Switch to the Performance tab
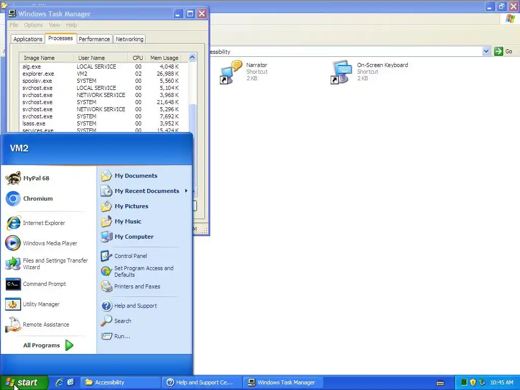 pos(94,39)
